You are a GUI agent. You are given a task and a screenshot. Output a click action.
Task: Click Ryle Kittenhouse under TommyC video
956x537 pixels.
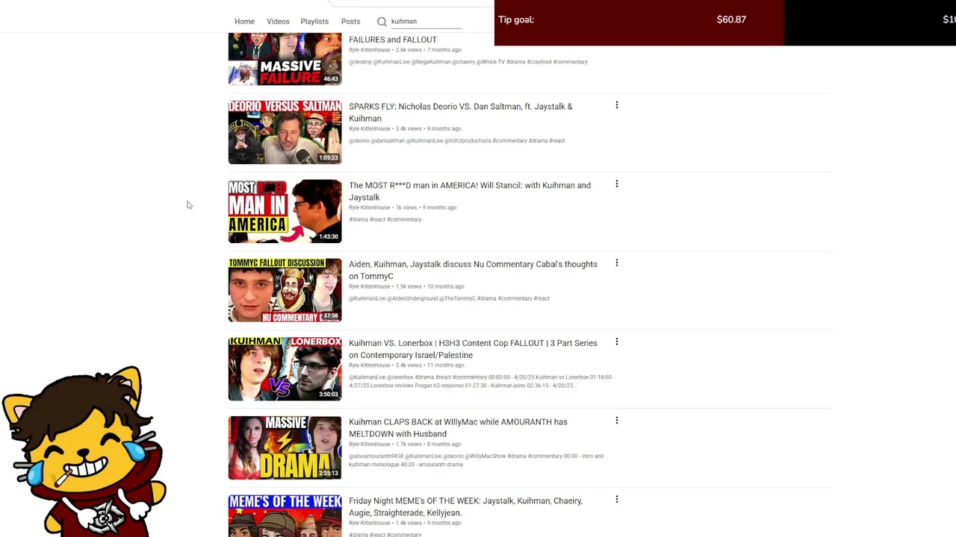point(370,286)
